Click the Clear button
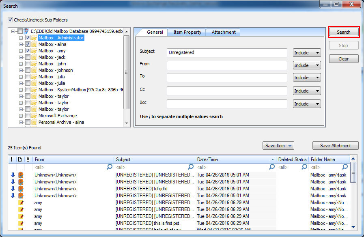 tap(343, 59)
